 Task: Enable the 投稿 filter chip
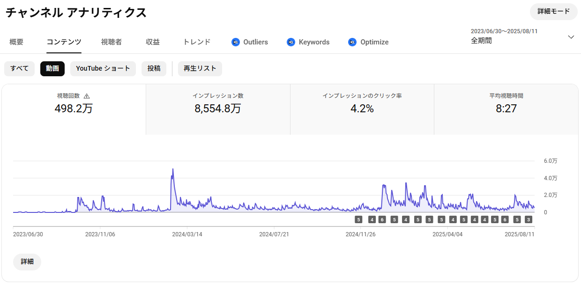154,68
